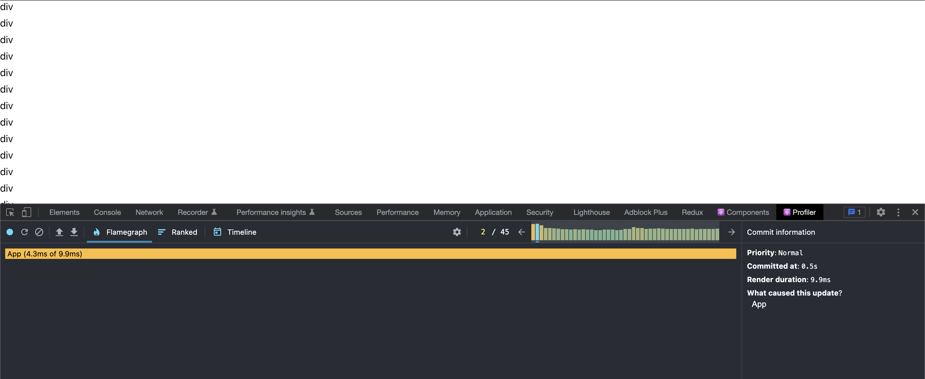
Task: Toggle the blue profiling record button
Action: click(10, 232)
